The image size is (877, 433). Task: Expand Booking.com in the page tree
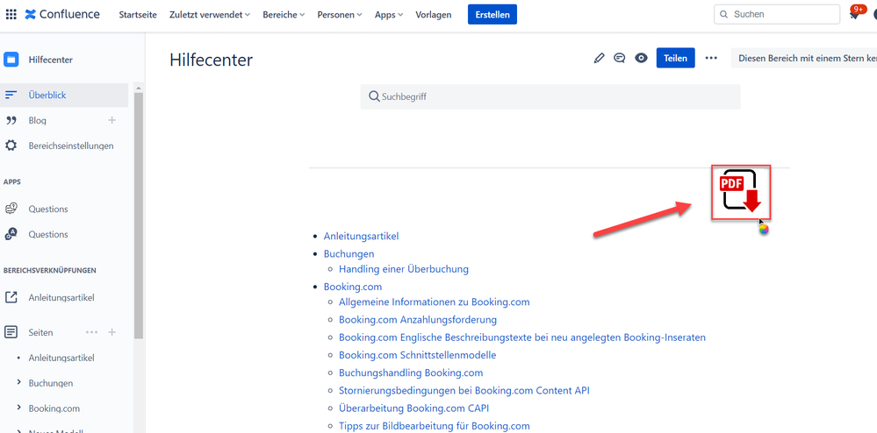19,408
